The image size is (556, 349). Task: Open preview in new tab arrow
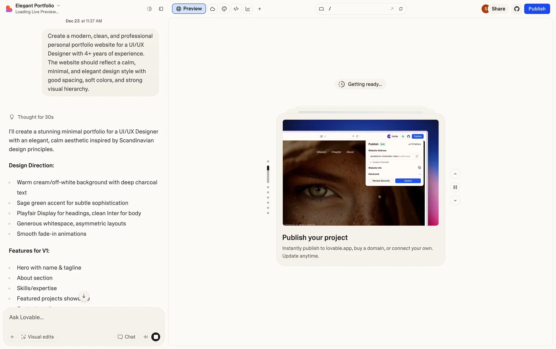392,9
